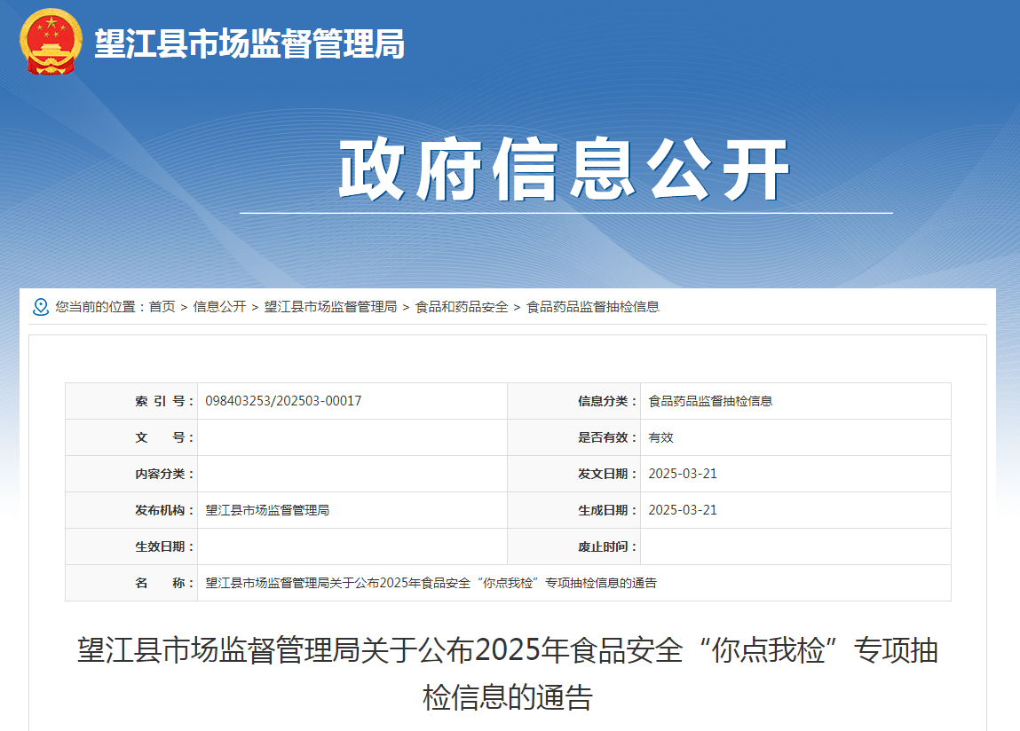
Task: Go to 望江县市场监督管理局 breadcrumb link
Action: (x=330, y=307)
